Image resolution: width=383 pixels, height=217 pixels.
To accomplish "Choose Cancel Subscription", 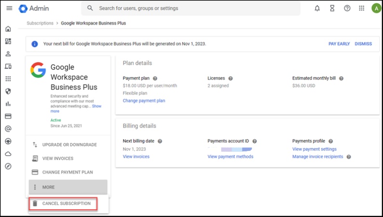I will 63,203.
